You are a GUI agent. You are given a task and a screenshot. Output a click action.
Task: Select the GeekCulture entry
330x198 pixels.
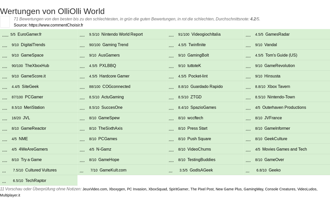click(x=276, y=139)
